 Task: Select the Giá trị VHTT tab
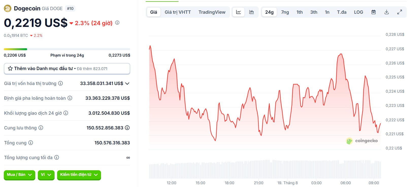(x=178, y=12)
